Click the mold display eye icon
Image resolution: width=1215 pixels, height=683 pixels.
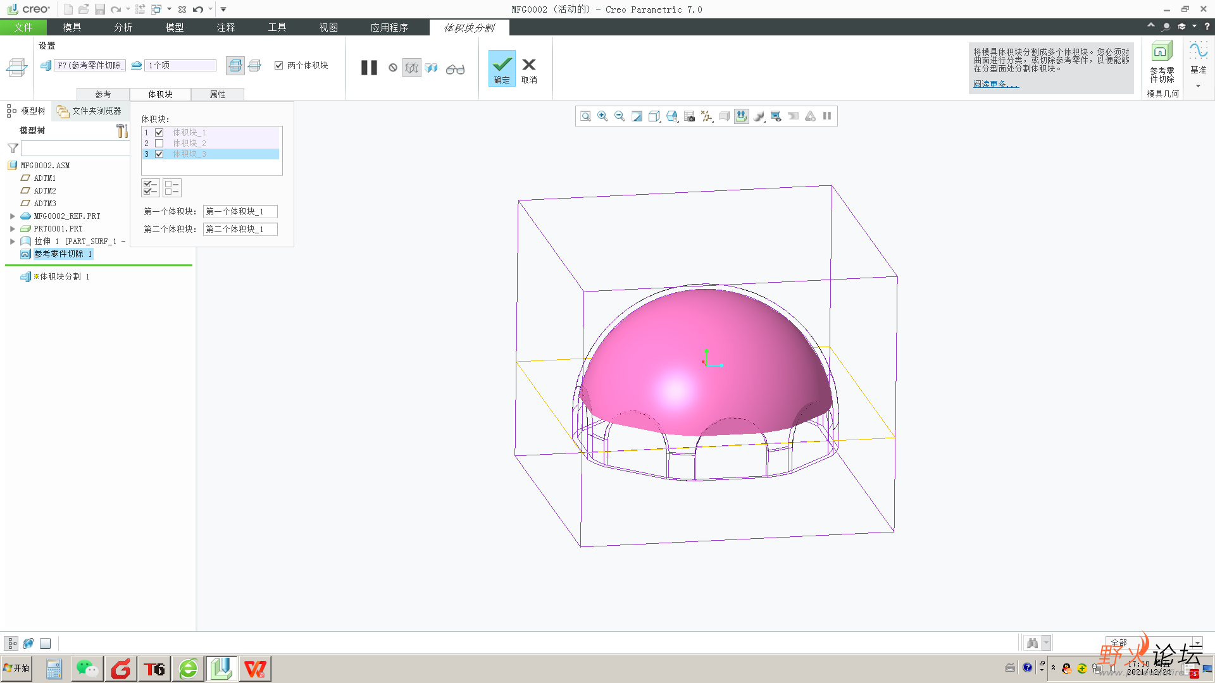[776, 116]
